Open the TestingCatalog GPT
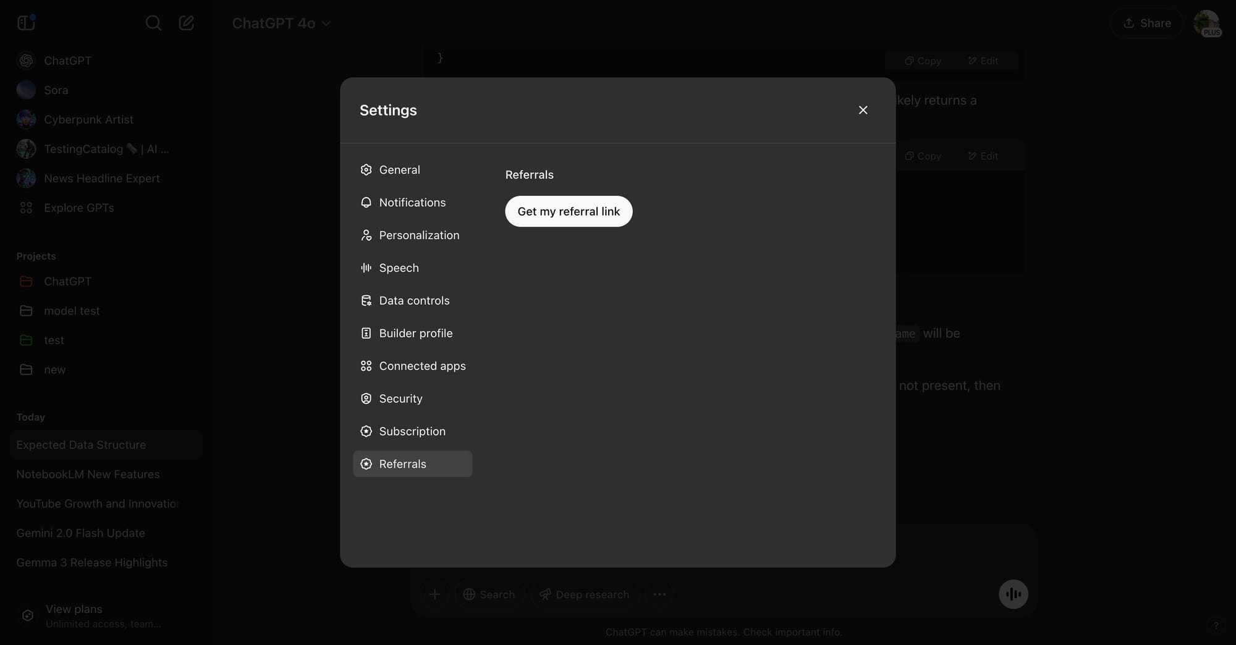 pyautogui.click(x=106, y=149)
